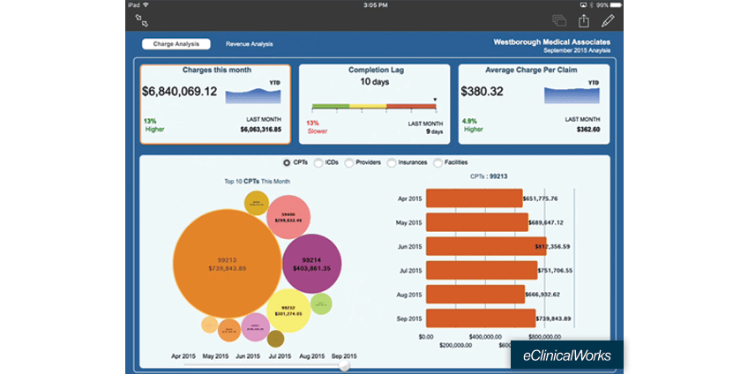This screenshot has height=374, width=748.
Task: Jump to Sep 2015 on timeline axis
Action: pos(343,356)
